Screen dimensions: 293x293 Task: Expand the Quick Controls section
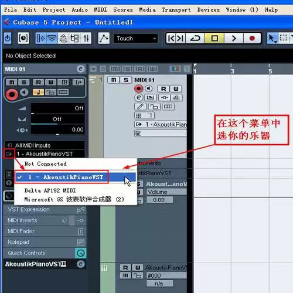point(45,253)
